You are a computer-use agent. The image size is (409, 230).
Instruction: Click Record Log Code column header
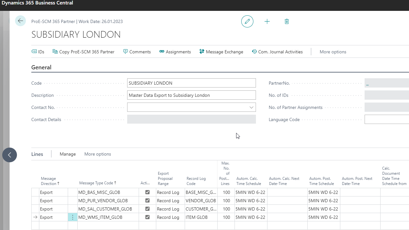tap(196, 181)
